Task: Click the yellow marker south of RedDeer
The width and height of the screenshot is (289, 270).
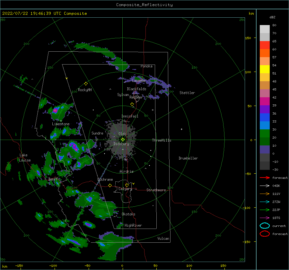Action: (132, 104)
